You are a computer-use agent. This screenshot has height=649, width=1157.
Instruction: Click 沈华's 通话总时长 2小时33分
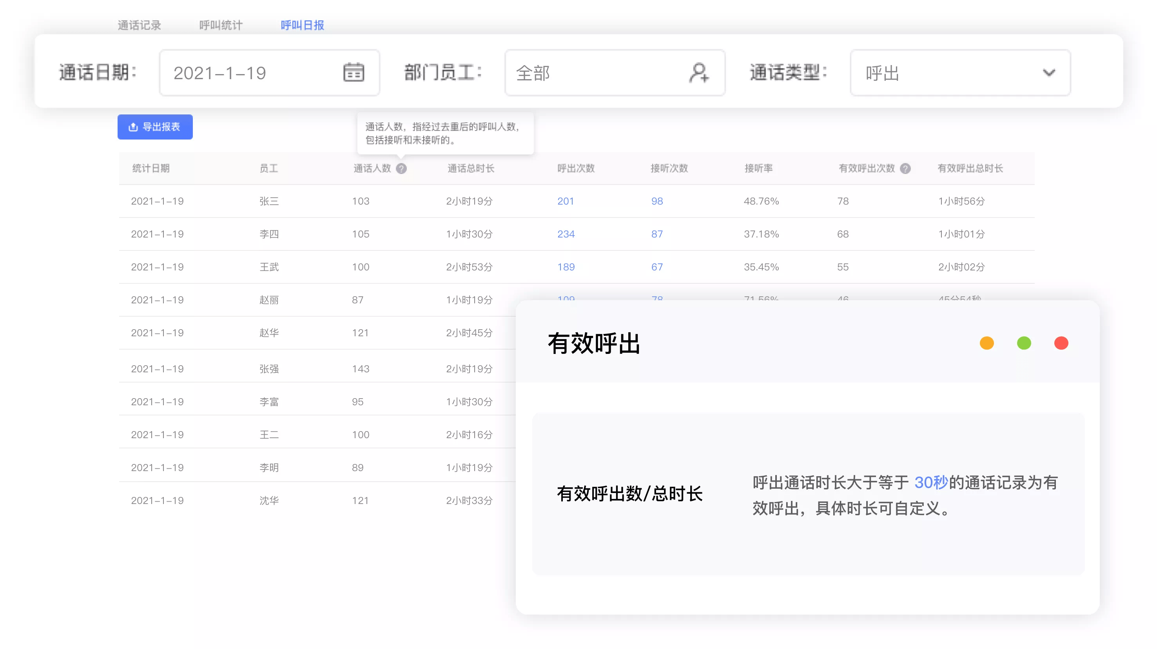click(470, 500)
